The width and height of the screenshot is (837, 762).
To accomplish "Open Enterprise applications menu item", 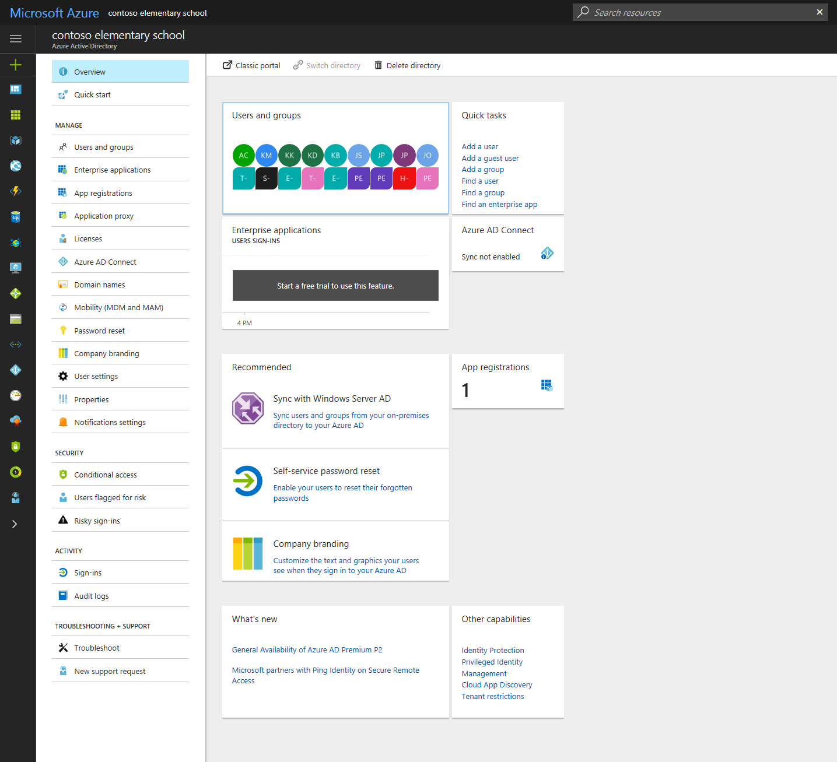I will pyautogui.click(x=120, y=170).
